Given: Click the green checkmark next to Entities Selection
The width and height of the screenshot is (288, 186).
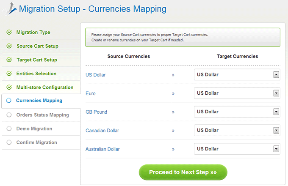Looking at the screenshot, I should coord(9,74).
